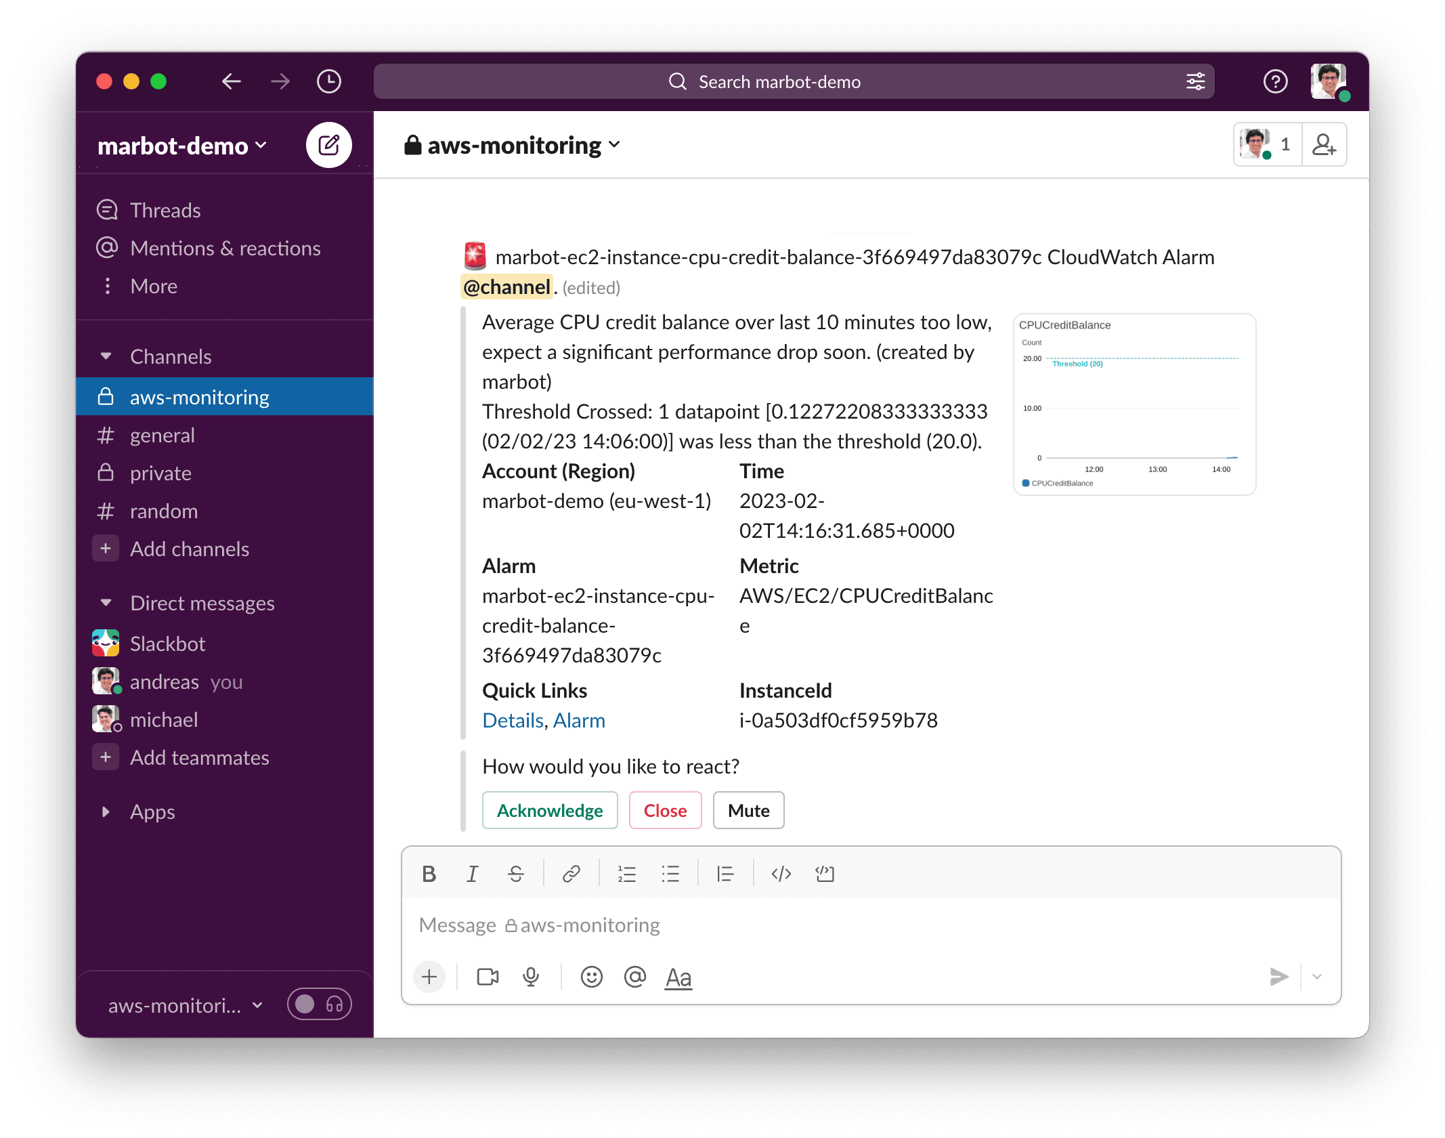1445x1138 pixels.
Task: Open the help question mark icon
Action: click(x=1275, y=82)
